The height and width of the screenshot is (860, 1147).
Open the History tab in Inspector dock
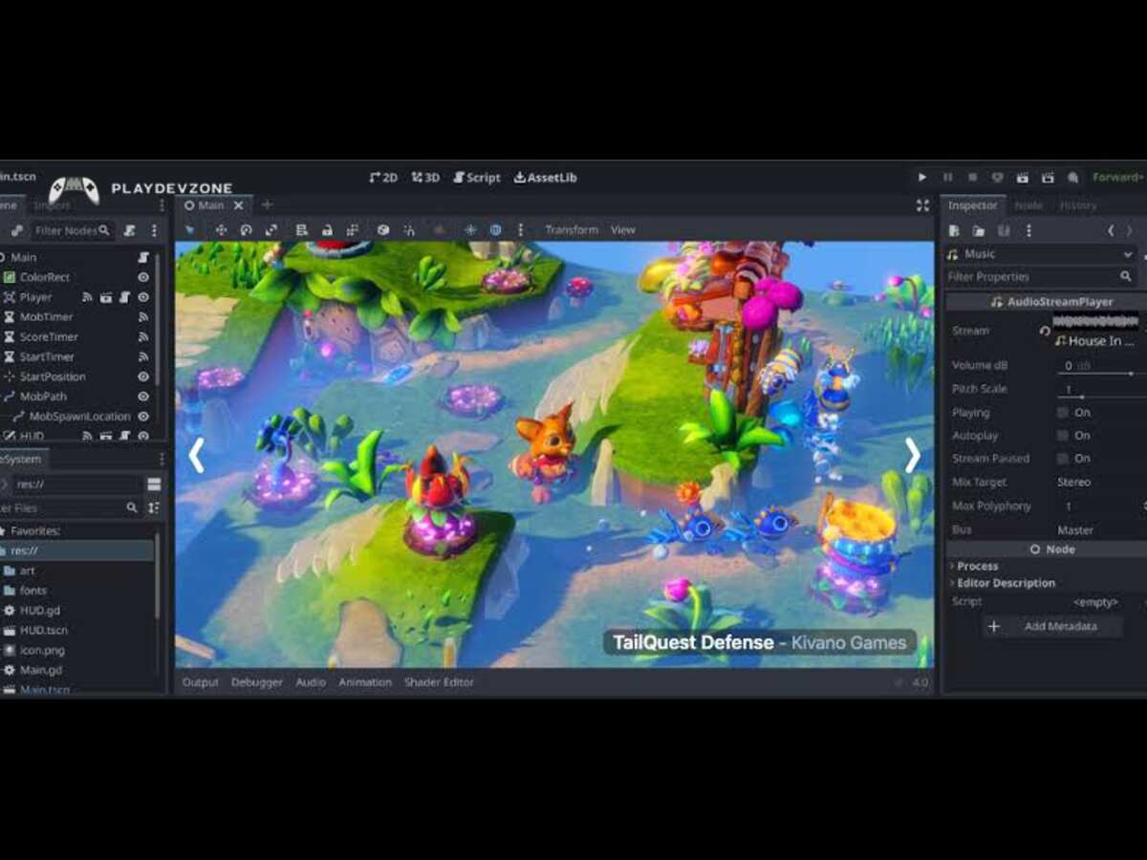(1078, 205)
